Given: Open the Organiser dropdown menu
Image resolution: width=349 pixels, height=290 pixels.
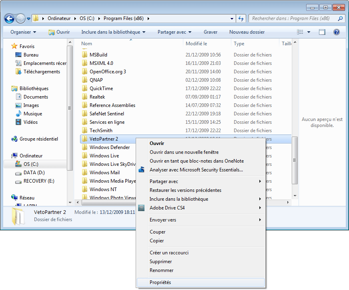Looking at the screenshot, I should pyautogui.click(x=23, y=32).
